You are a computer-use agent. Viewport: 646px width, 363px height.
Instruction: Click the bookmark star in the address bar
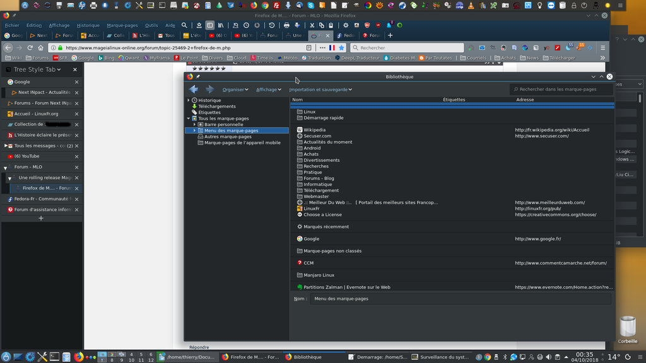click(341, 48)
